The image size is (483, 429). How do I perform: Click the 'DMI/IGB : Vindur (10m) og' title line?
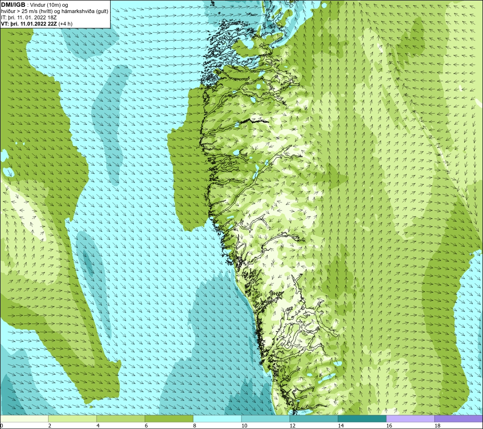[x=35, y=5]
